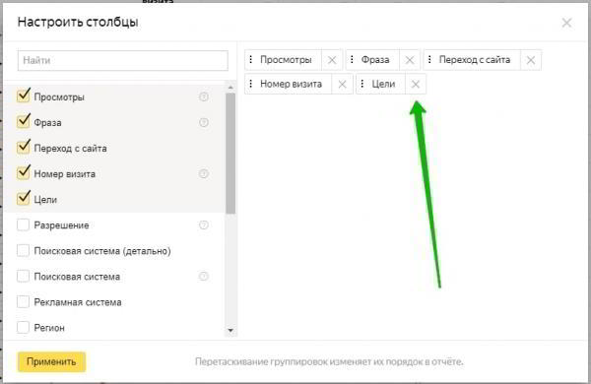The width and height of the screenshot is (591, 384).
Task: Uncheck the Переход с сайта checkbox
Action: coord(23,147)
